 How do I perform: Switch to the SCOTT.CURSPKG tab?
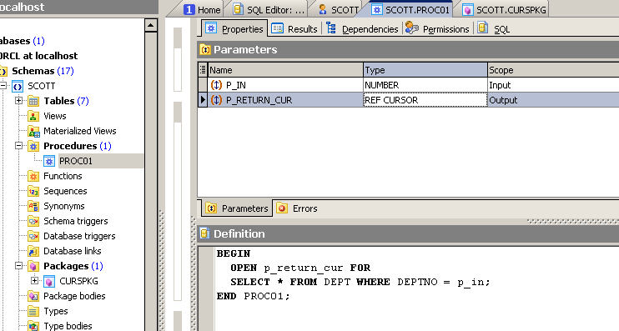505,9
